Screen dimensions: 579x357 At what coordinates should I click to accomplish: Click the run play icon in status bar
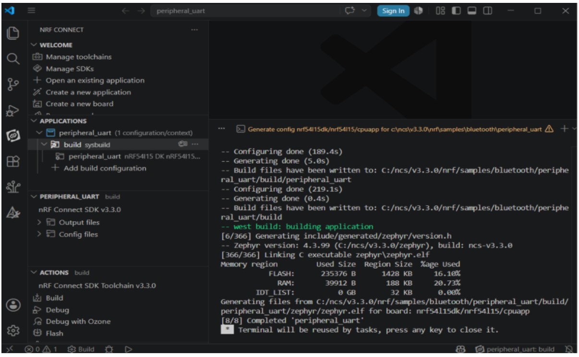pyautogui.click(x=128, y=349)
